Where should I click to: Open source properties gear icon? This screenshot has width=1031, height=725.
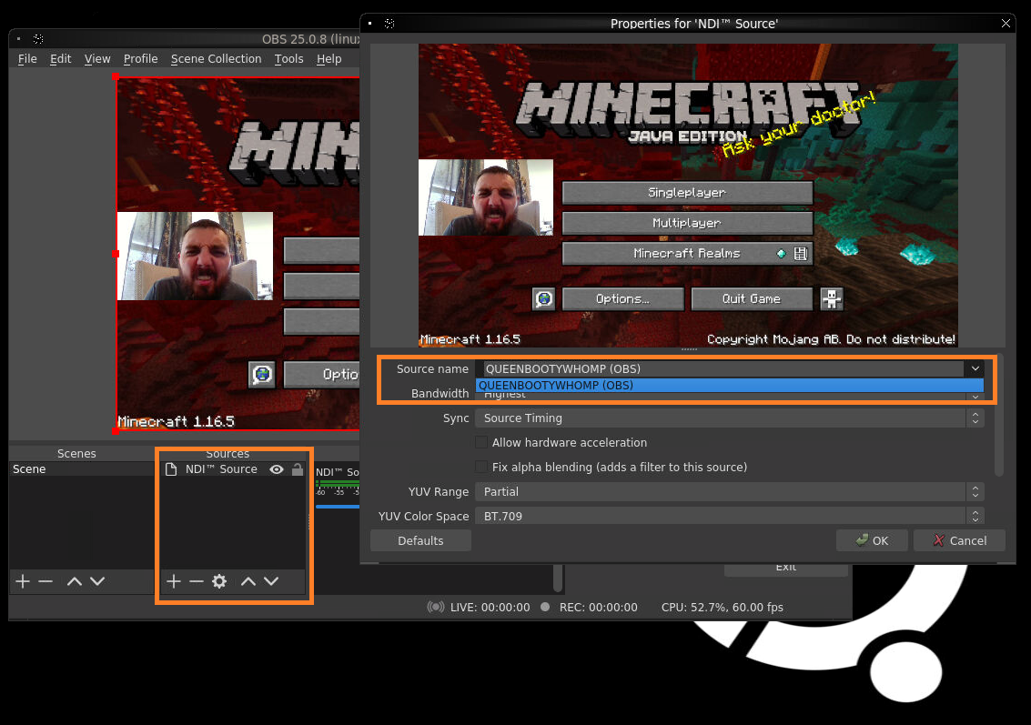[x=219, y=581]
